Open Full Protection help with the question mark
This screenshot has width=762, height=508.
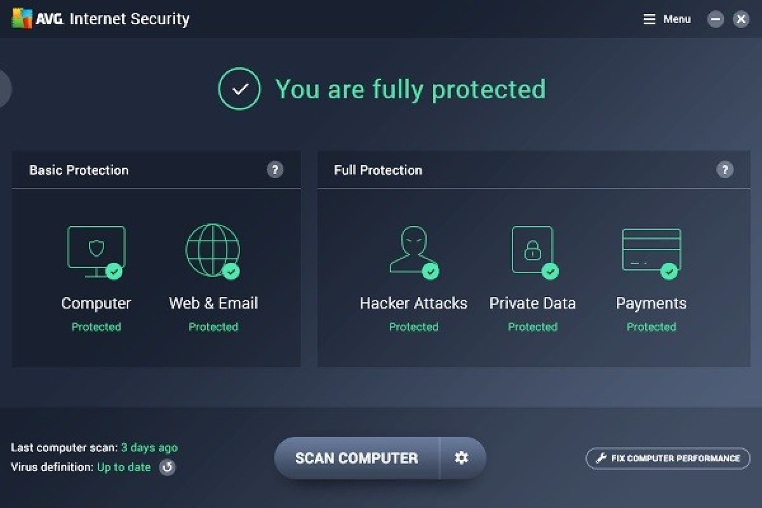(x=725, y=170)
